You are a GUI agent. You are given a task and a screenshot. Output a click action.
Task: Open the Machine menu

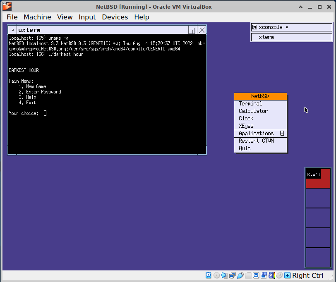pos(37,17)
